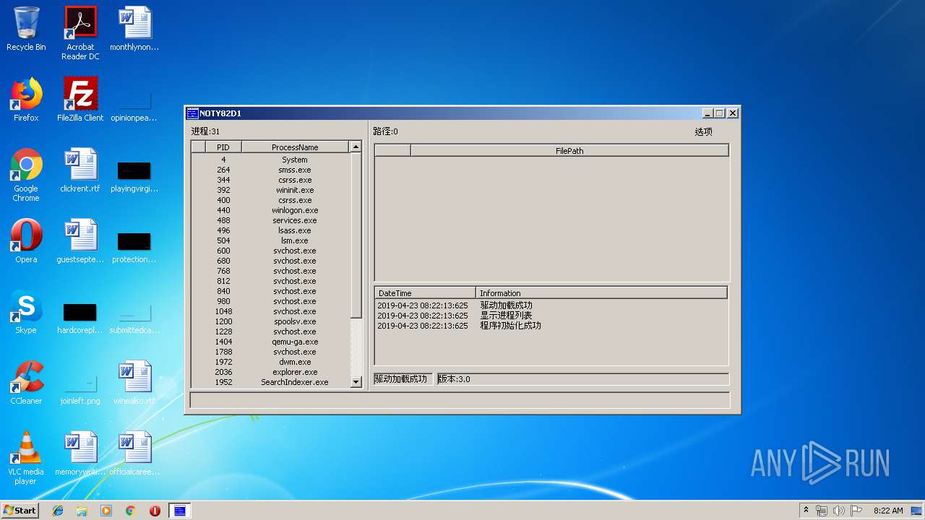Select the spoolsv.exe process row

point(270,321)
